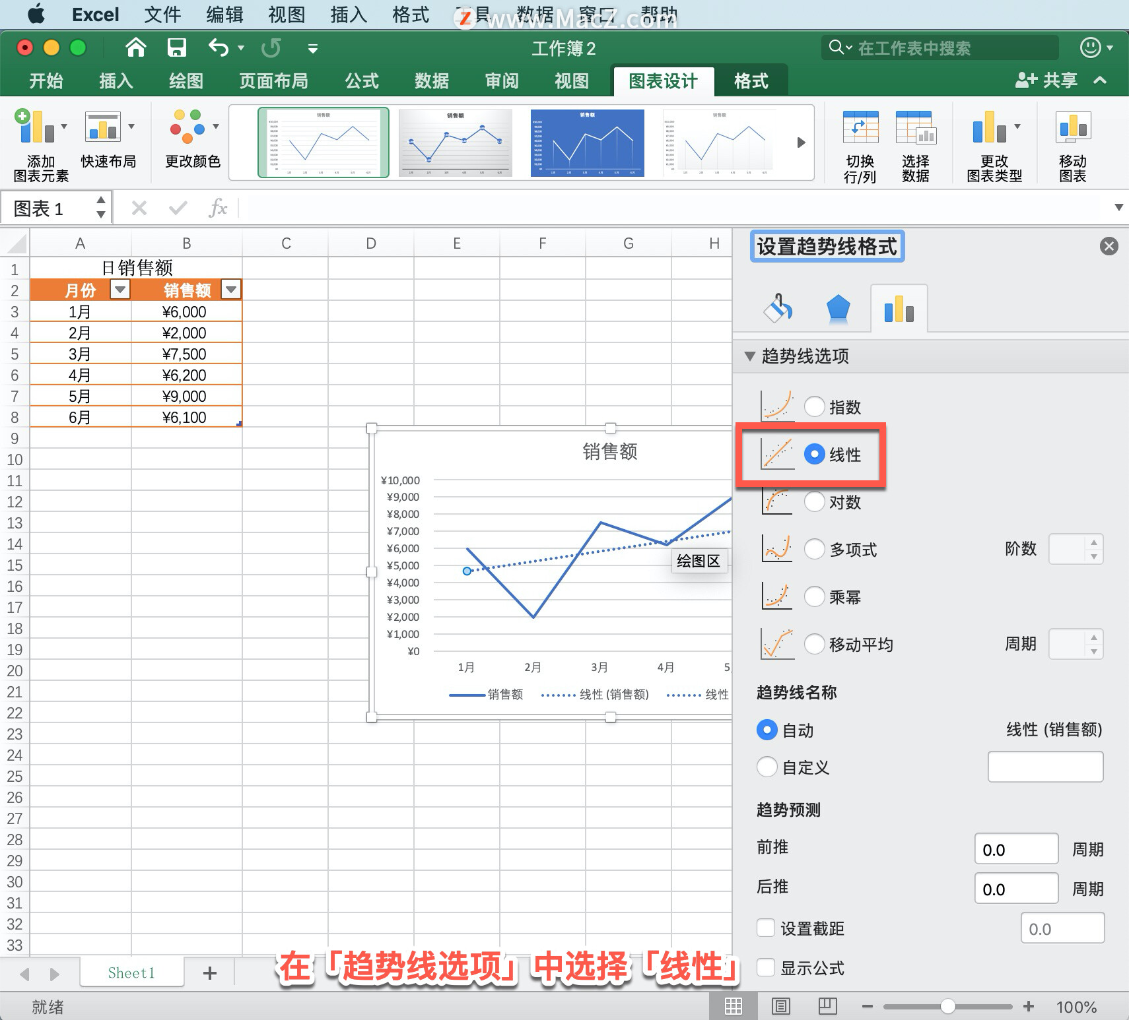Open the Name Box dropdown arrows
The height and width of the screenshot is (1020, 1129).
(100, 207)
